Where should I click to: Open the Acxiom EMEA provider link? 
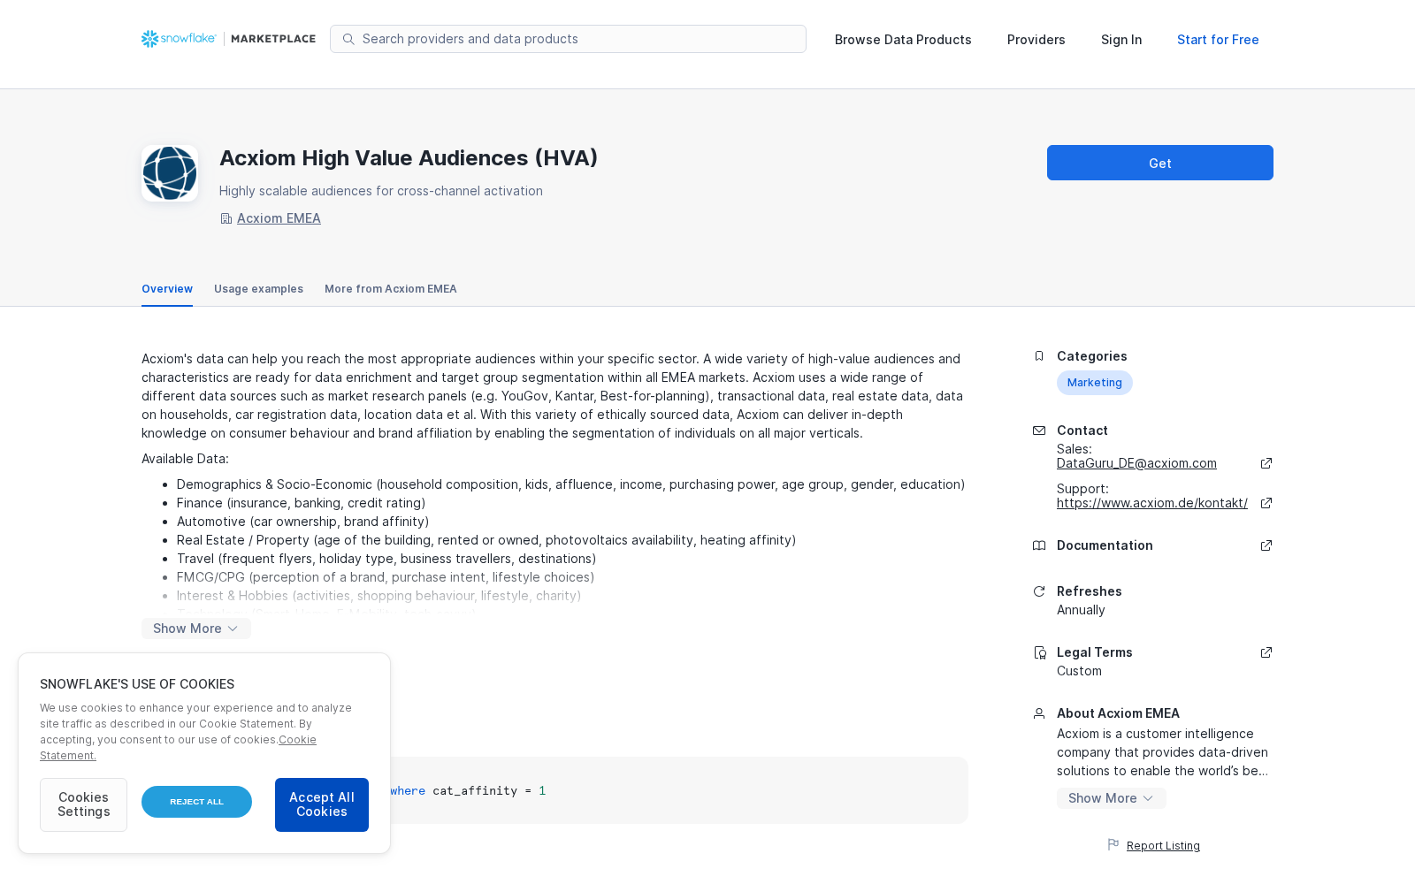(x=279, y=218)
